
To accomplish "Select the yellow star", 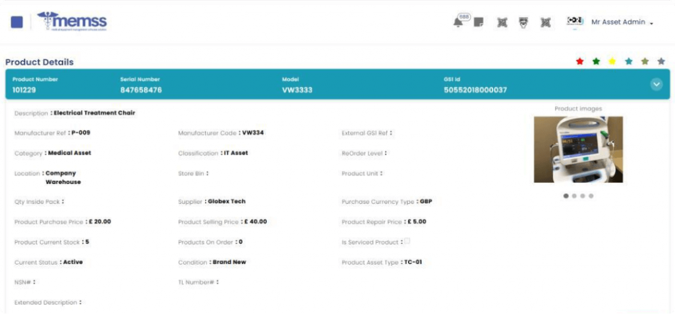I will coord(612,61).
